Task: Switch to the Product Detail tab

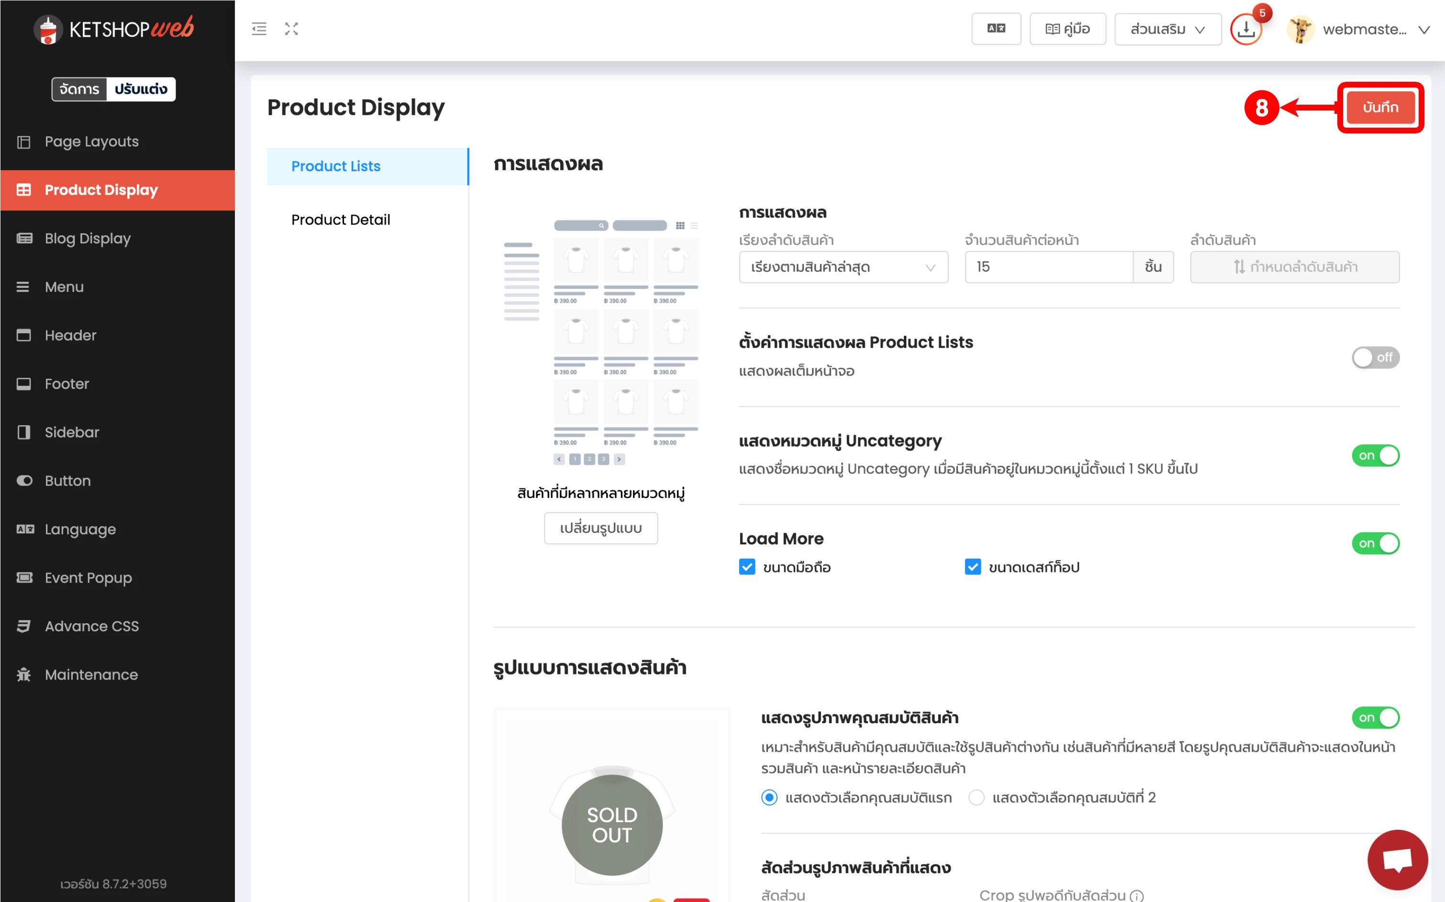Action: (x=340, y=220)
